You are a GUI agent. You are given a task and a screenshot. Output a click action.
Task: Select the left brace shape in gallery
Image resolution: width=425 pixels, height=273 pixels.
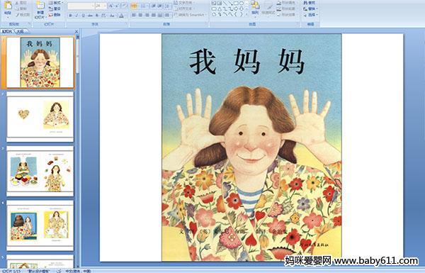[236, 14]
